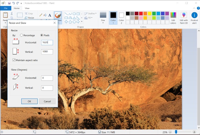
Task: Pick the Pentagon shape
Action: click(x=70, y=22)
